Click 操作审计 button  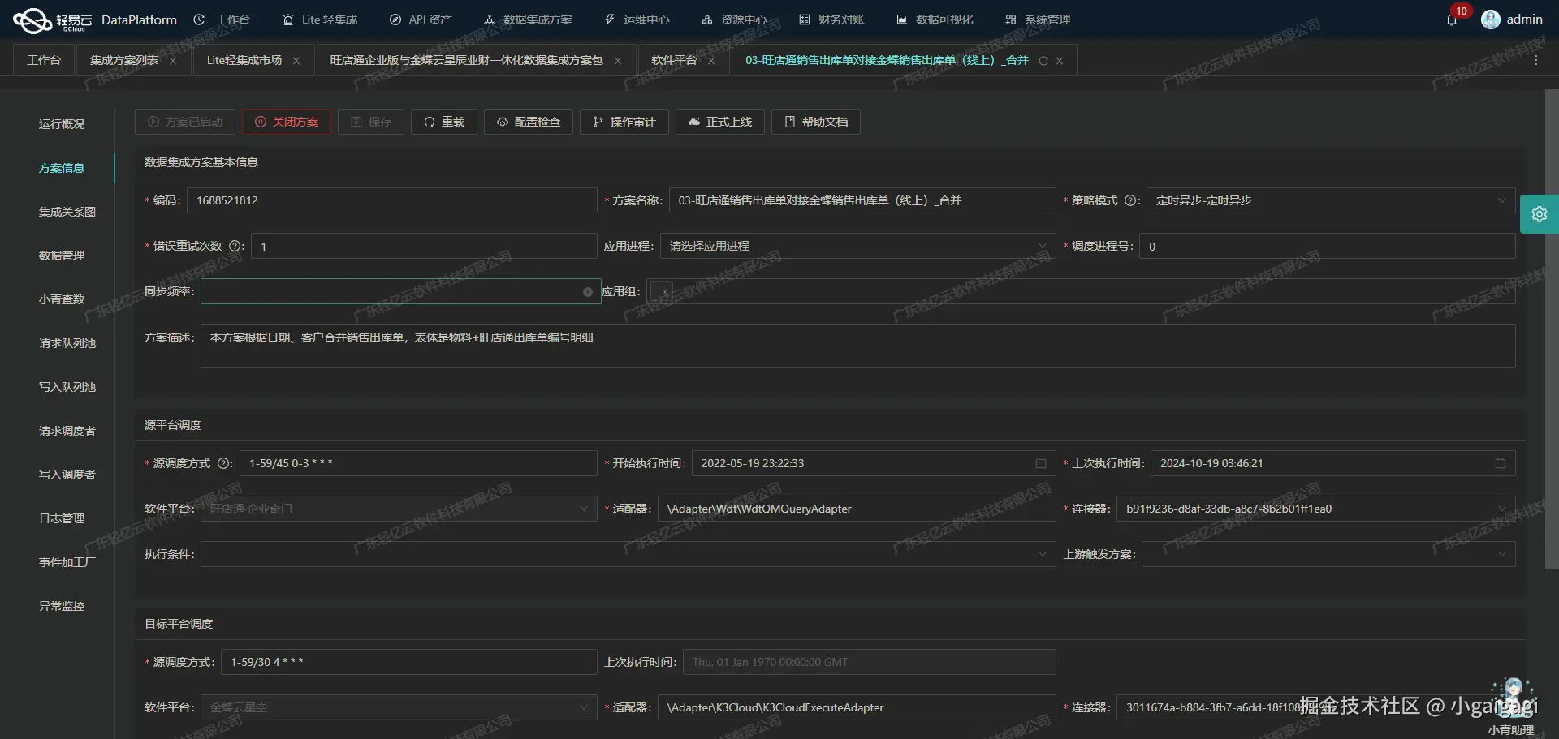coord(624,122)
